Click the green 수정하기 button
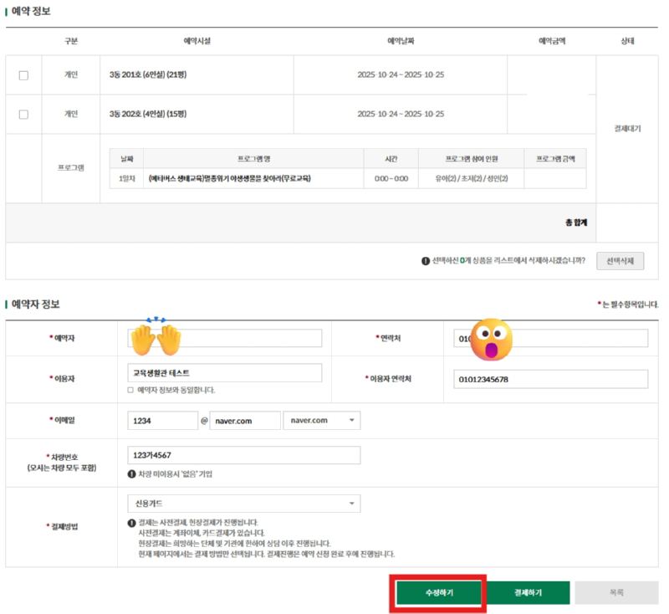 point(439,592)
